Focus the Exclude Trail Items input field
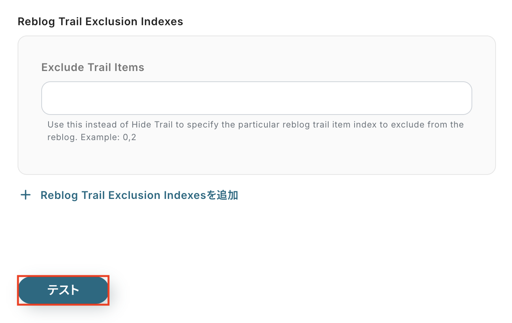Image resolution: width=512 pixels, height=323 pixels. click(256, 98)
